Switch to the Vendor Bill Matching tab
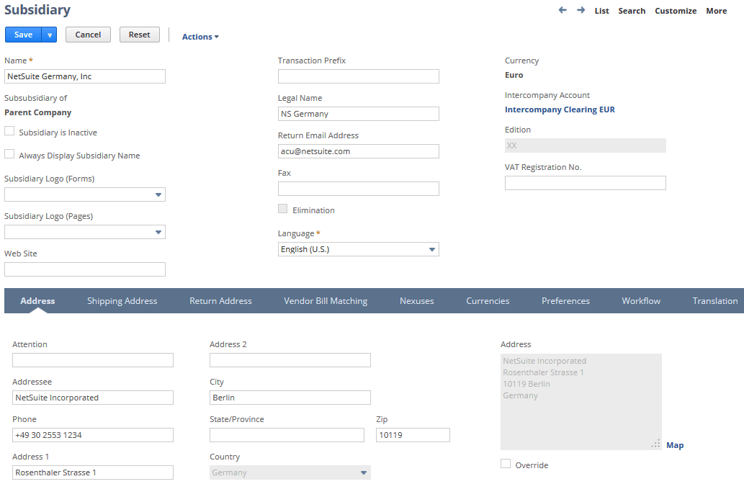The image size is (744, 484). 326,301
